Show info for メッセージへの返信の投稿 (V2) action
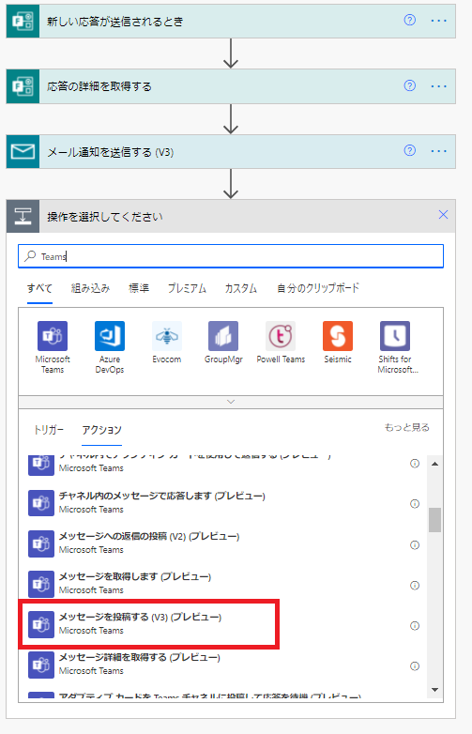This screenshot has height=734, width=472. coord(415,545)
